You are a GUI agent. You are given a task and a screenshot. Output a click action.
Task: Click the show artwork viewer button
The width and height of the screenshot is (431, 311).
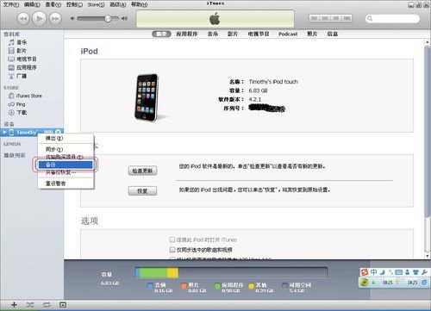tap(63, 305)
